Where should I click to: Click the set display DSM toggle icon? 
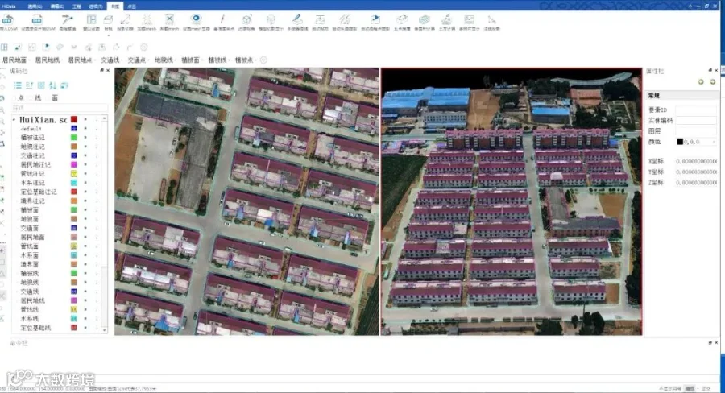coord(37,19)
